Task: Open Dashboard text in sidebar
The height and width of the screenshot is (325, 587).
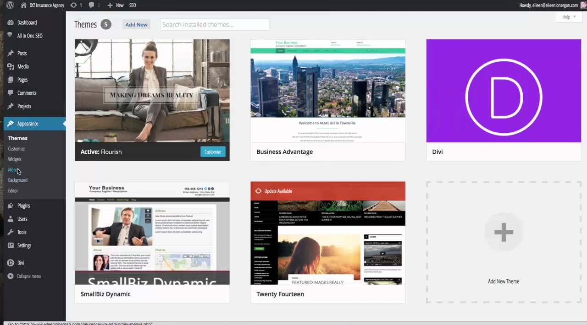Action: click(27, 22)
